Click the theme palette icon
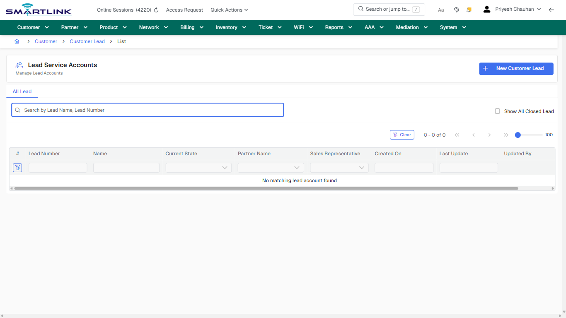566x318 pixels. pyautogui.click(x=456, y=9)
